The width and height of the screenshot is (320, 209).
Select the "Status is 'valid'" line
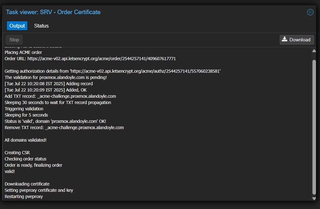pyautogui.click(x=55, y=121)
